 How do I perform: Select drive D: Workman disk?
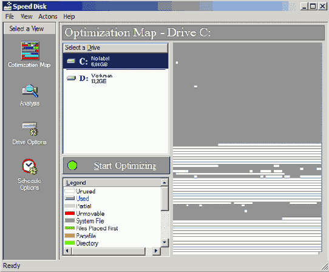(x=115, y=78)
